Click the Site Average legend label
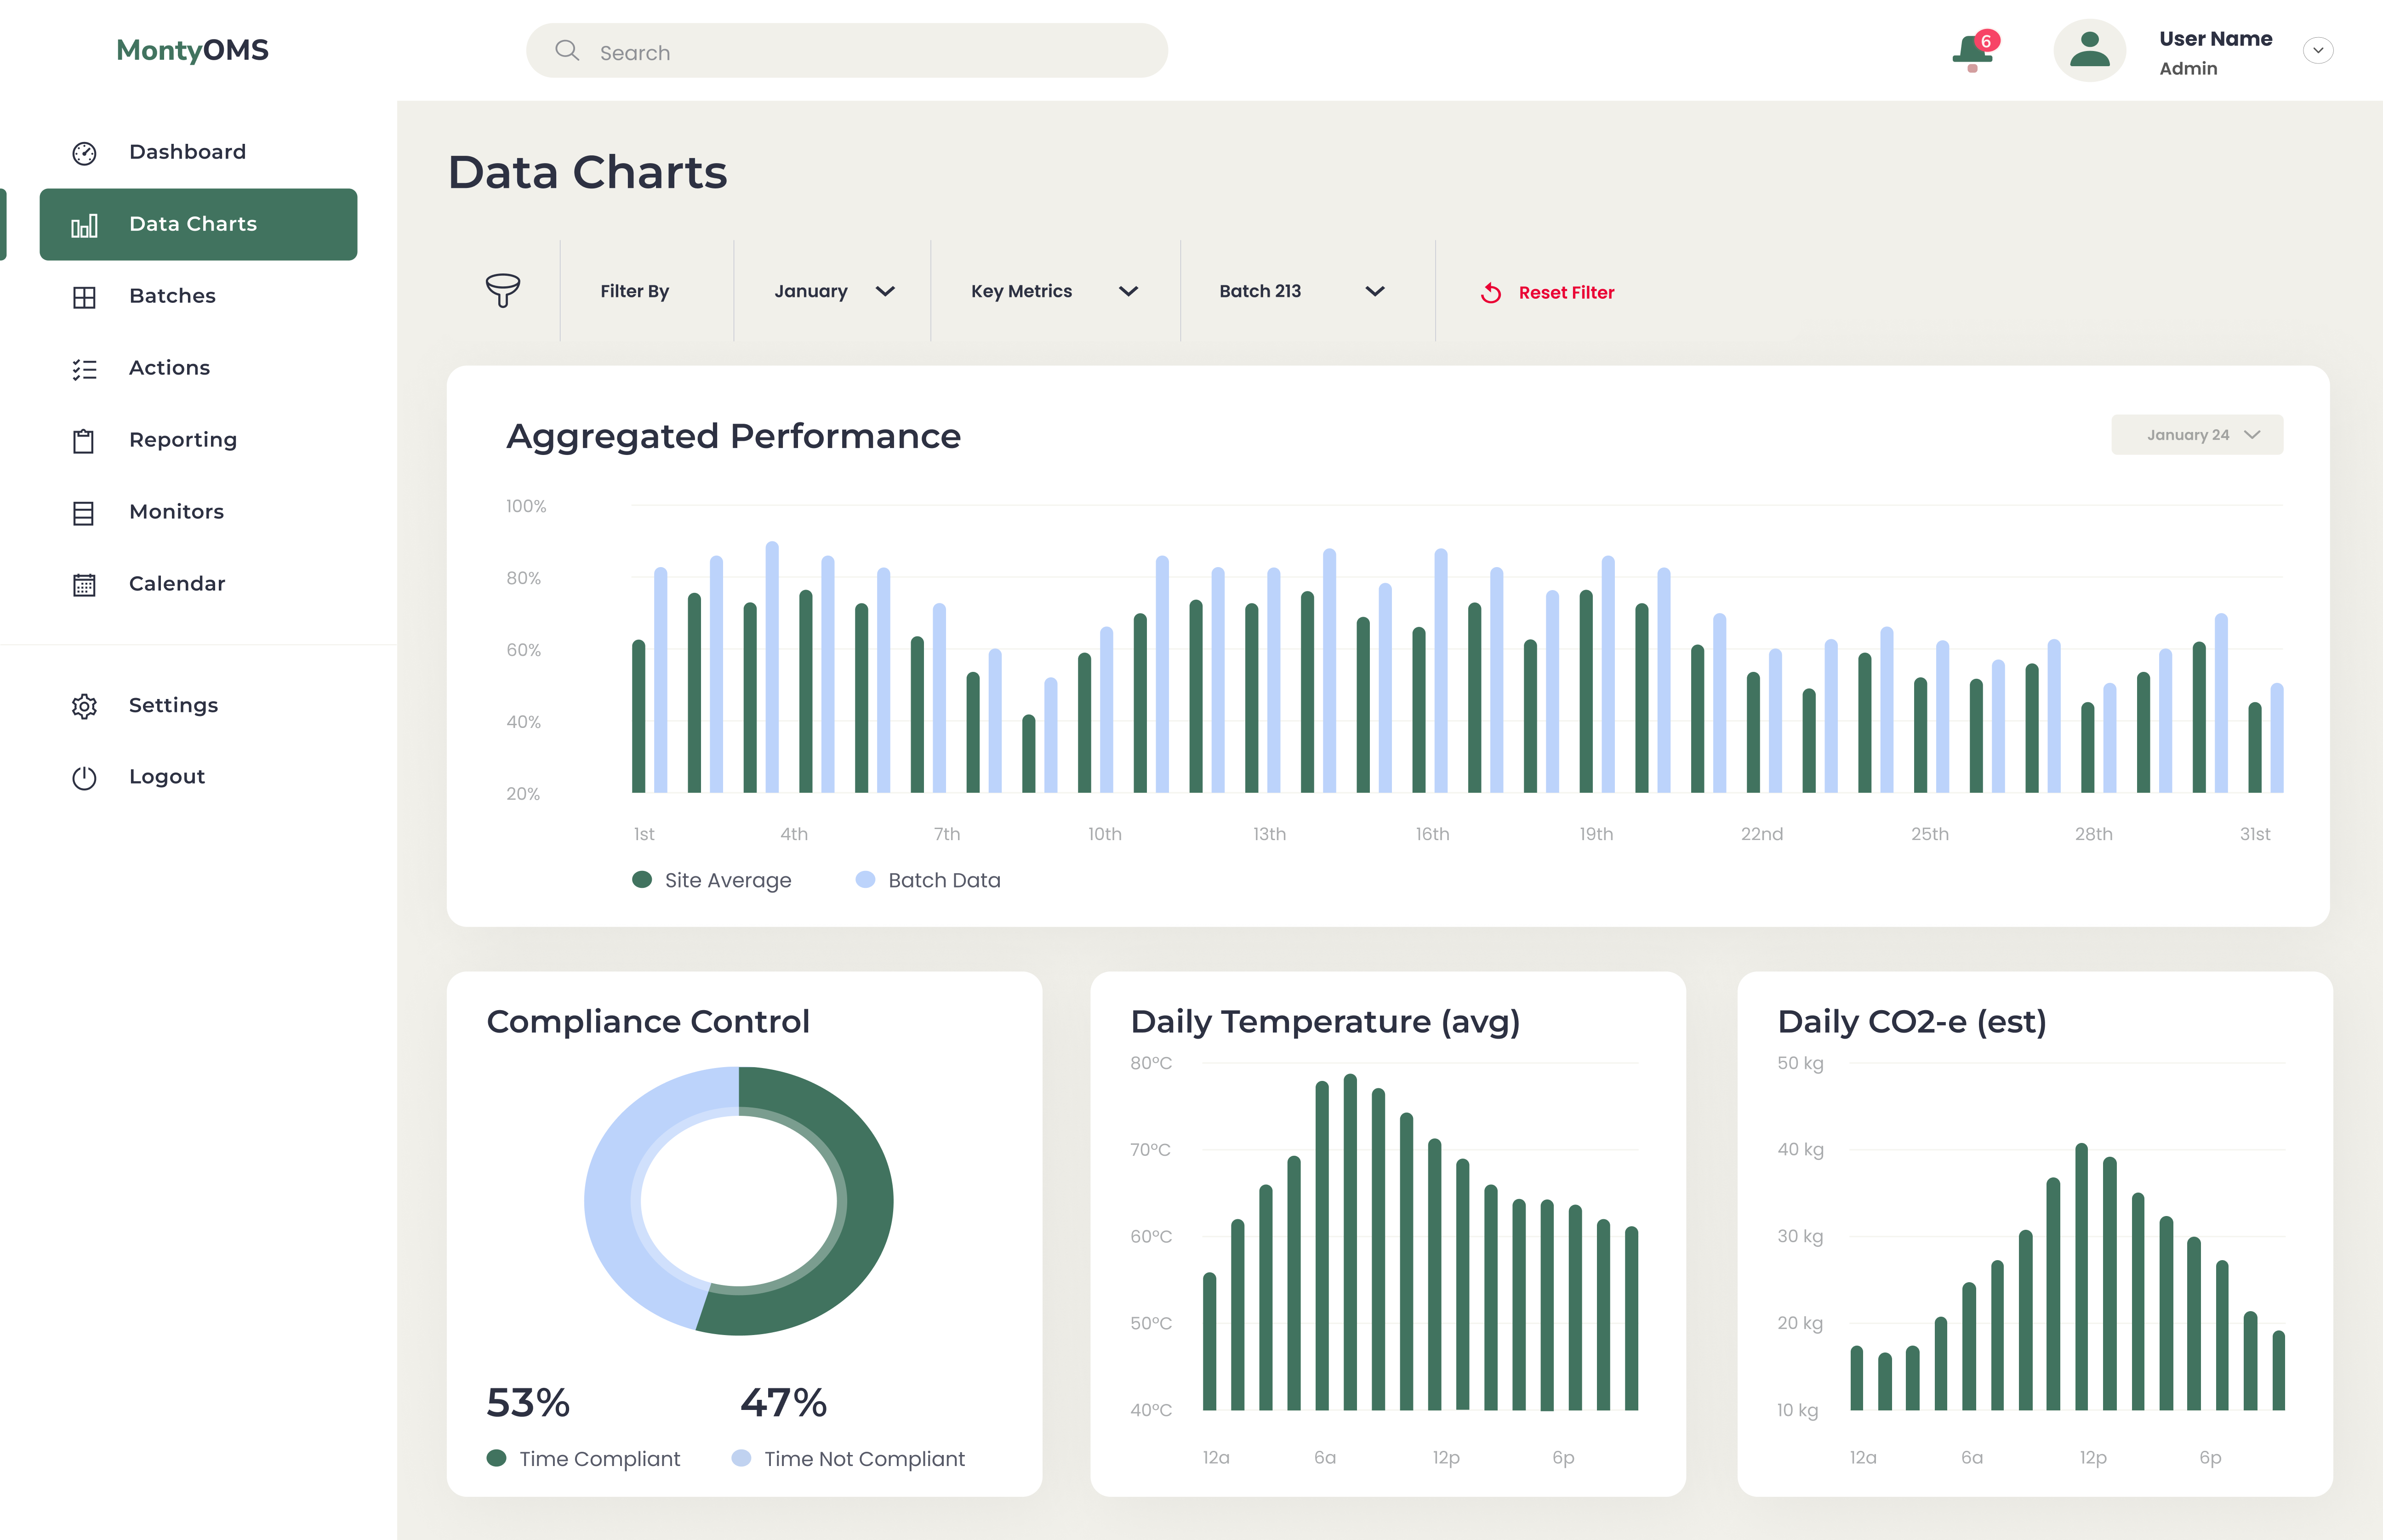 pos(728,881)
